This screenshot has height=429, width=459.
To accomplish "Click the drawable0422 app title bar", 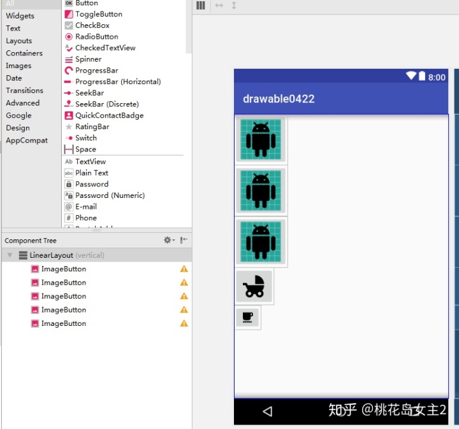I will [x=341, y=99].
